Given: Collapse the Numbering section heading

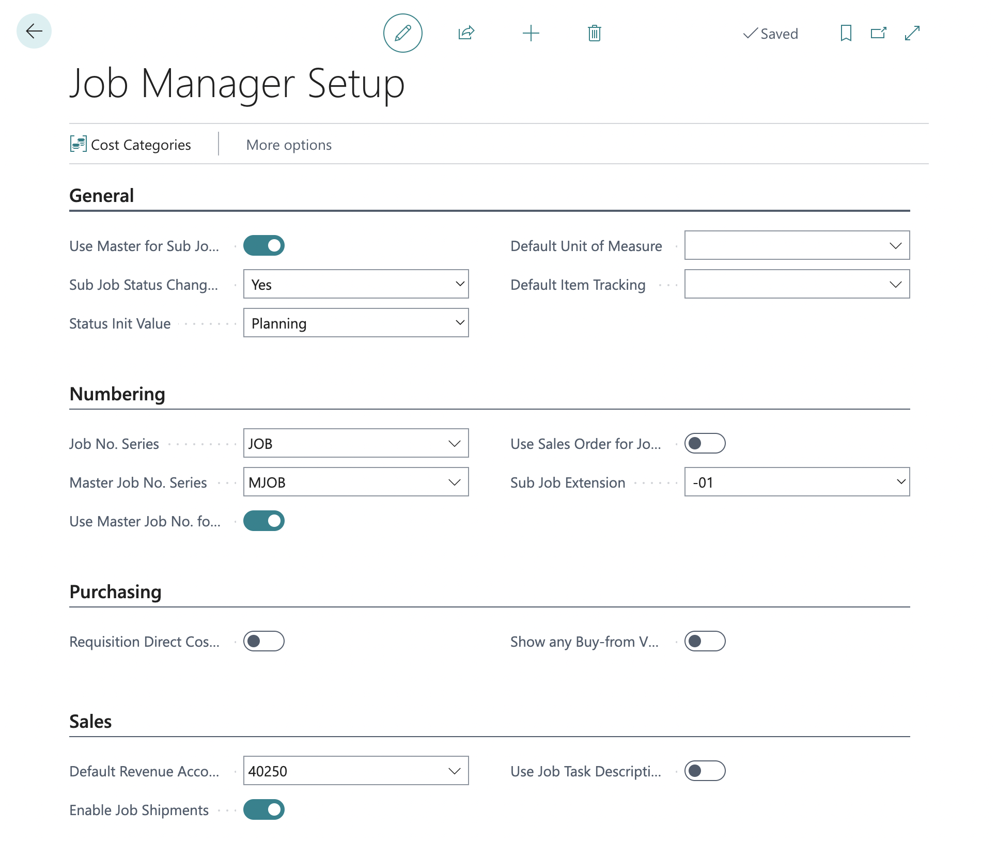Looking at the screenshot, I should pos(117,394).
